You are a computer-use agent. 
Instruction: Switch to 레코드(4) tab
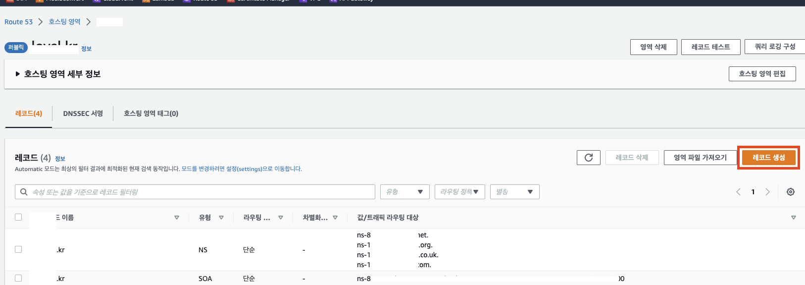(29, 114)
